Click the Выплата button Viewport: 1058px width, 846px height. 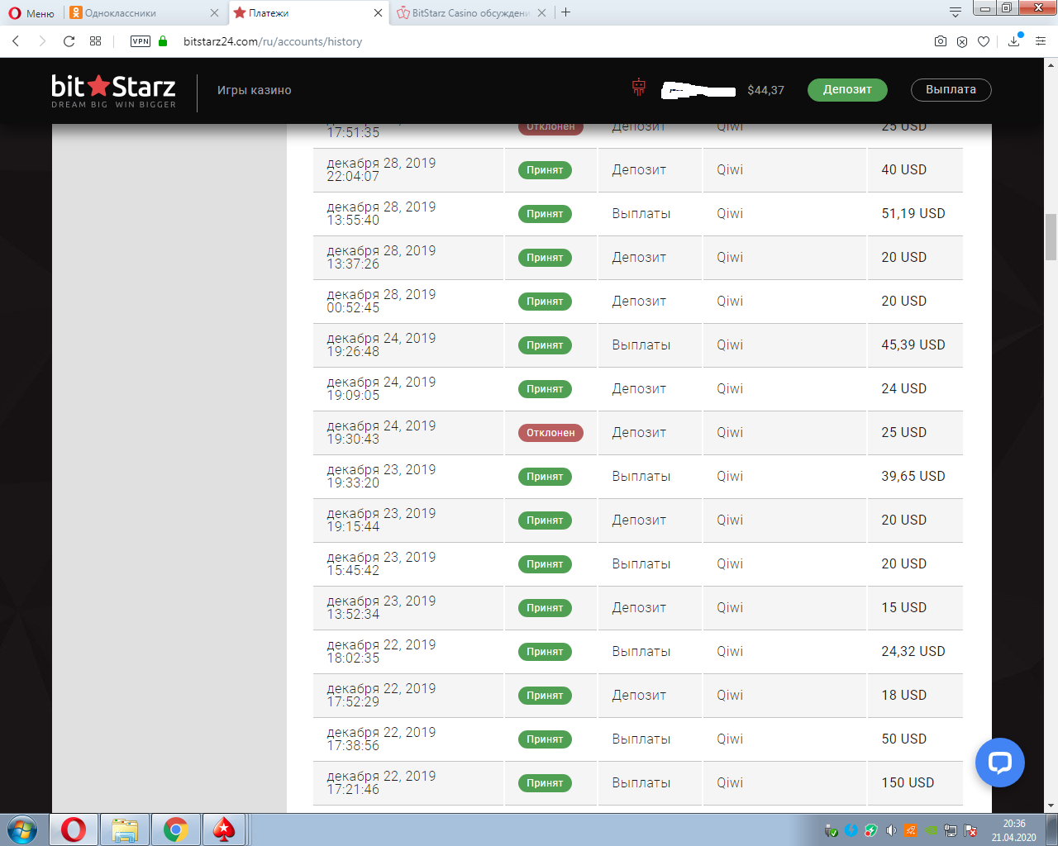point(951,90)
